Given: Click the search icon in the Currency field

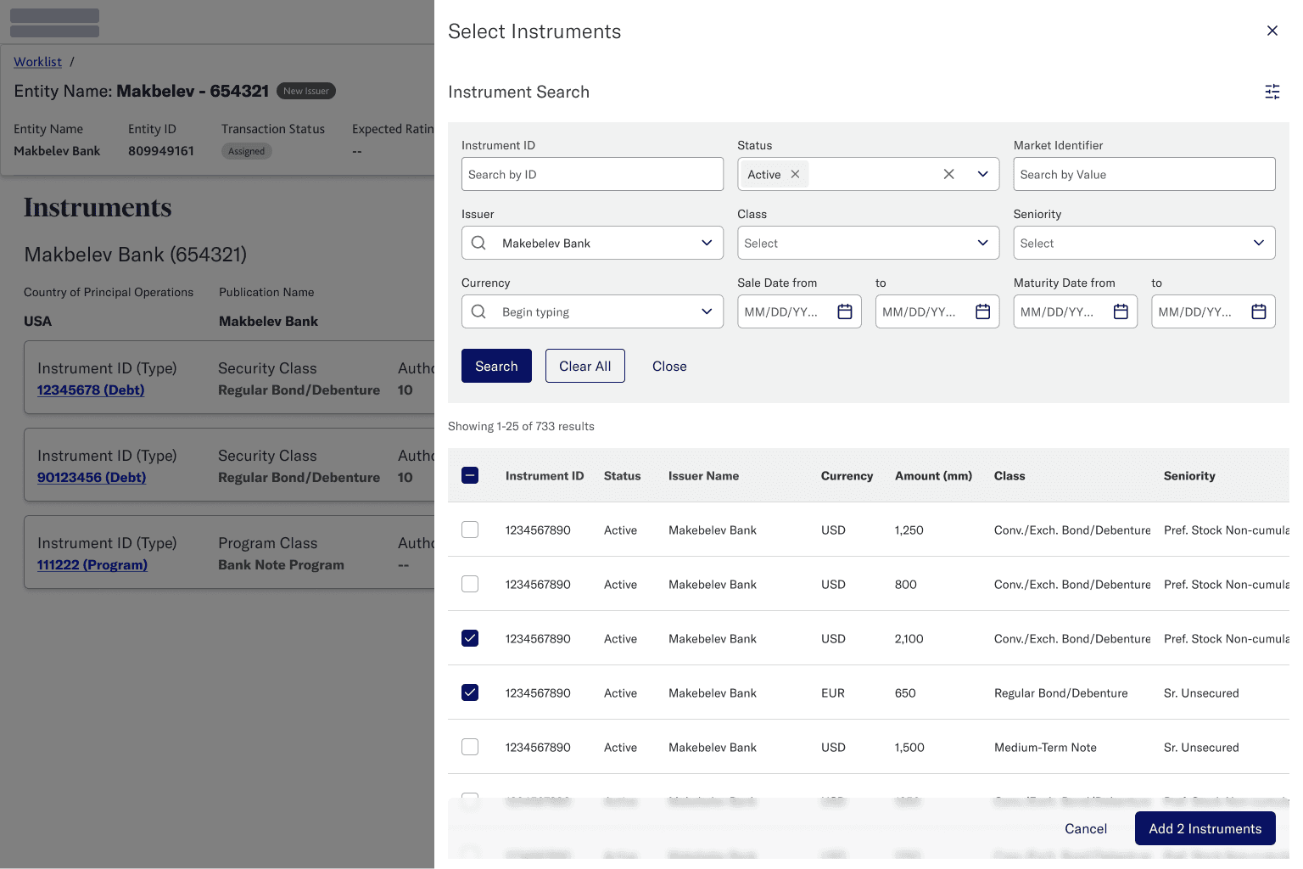Looking at the screenshot, I should 478,311.
